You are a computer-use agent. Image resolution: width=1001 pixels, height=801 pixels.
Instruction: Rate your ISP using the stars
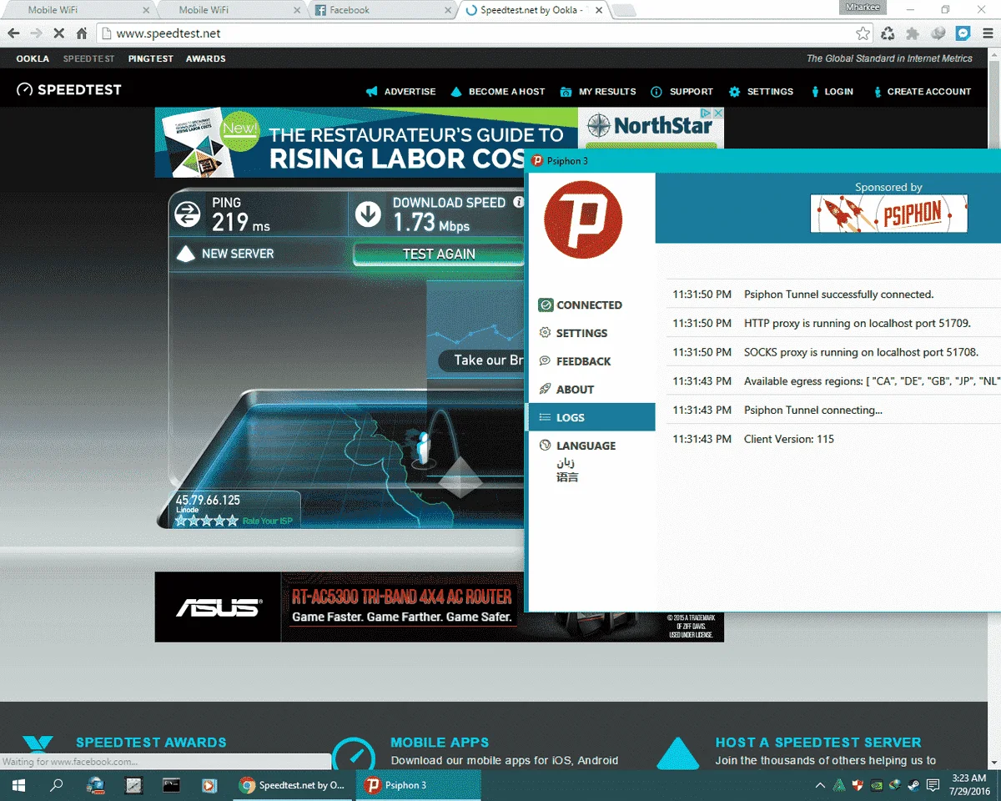point(206,521)
